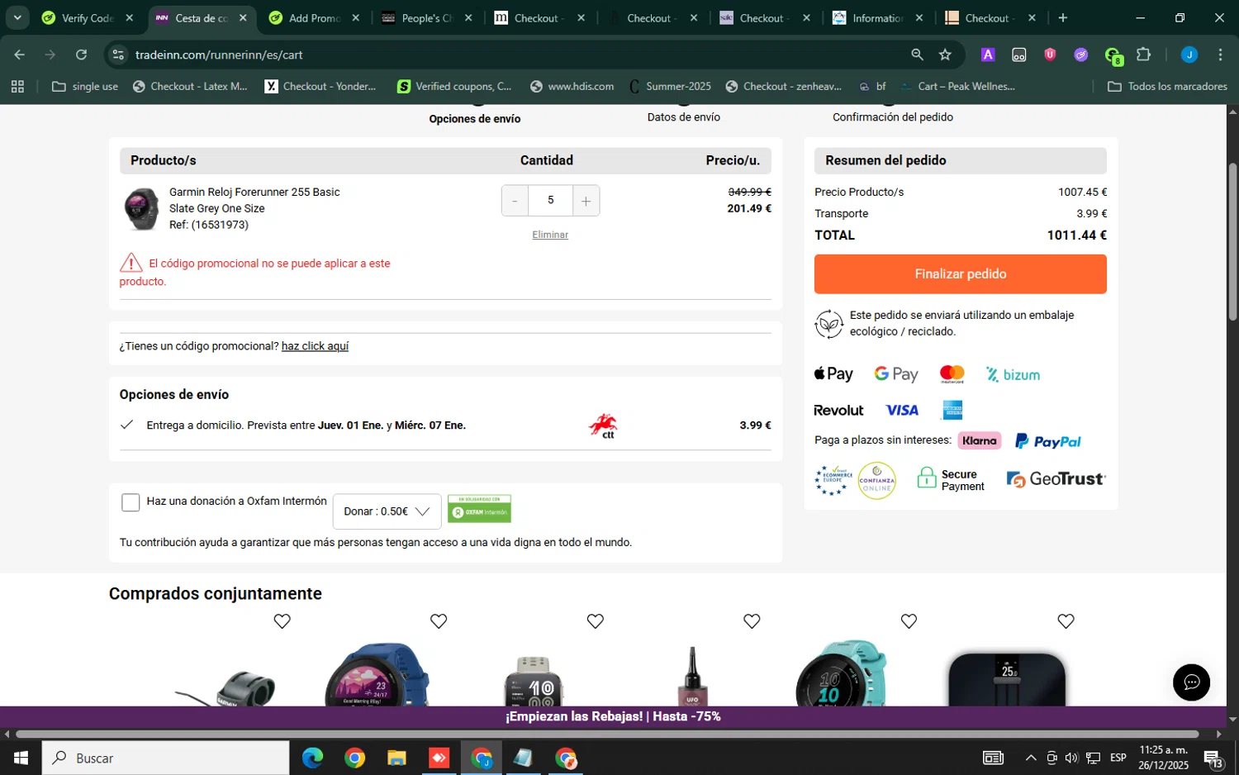
Task: Open File Explorer from taskbar
Action: [x=396, y=758]
